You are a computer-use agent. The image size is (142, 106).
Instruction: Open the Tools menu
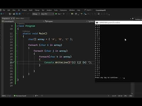[56, 10]
